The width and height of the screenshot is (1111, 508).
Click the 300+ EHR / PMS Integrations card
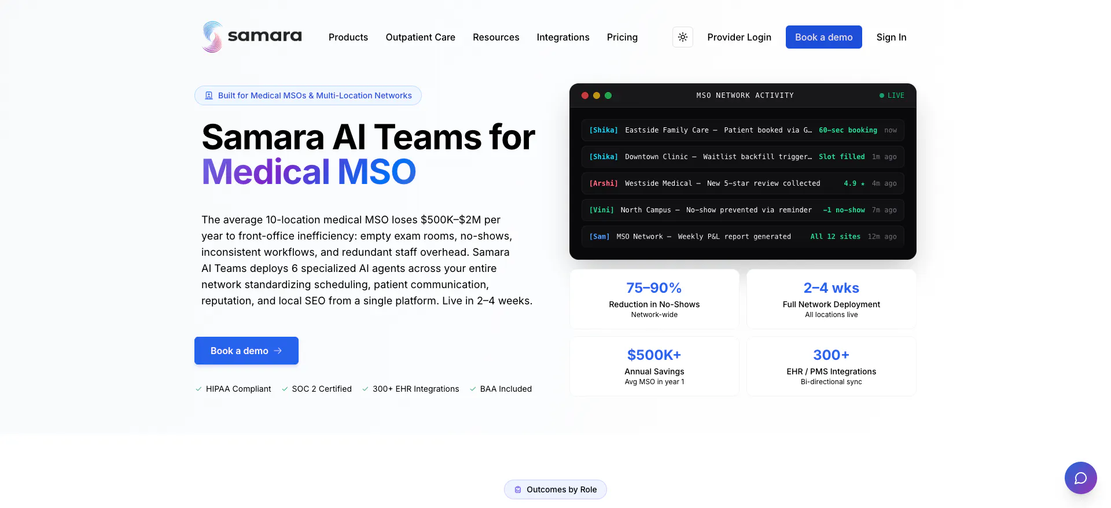832,366
